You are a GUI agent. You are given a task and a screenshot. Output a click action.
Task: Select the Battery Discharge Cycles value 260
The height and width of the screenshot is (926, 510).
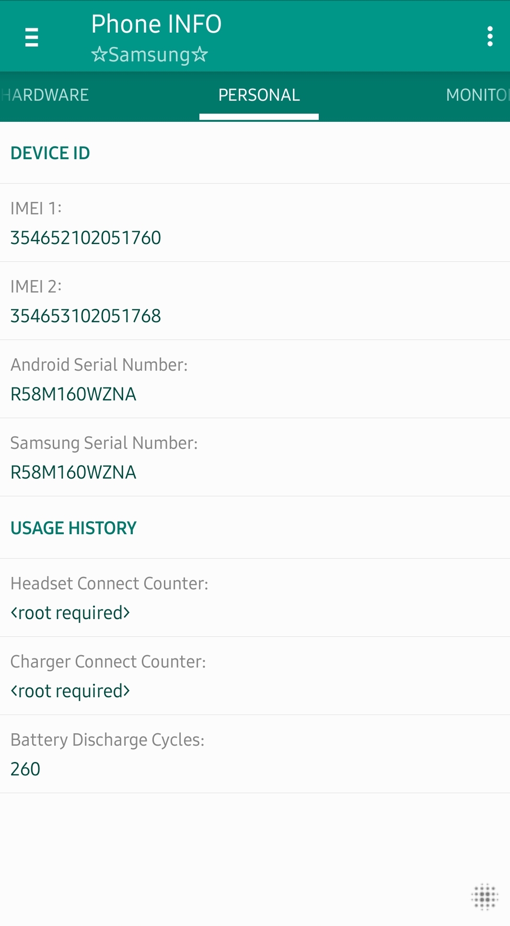coord(25,769)
